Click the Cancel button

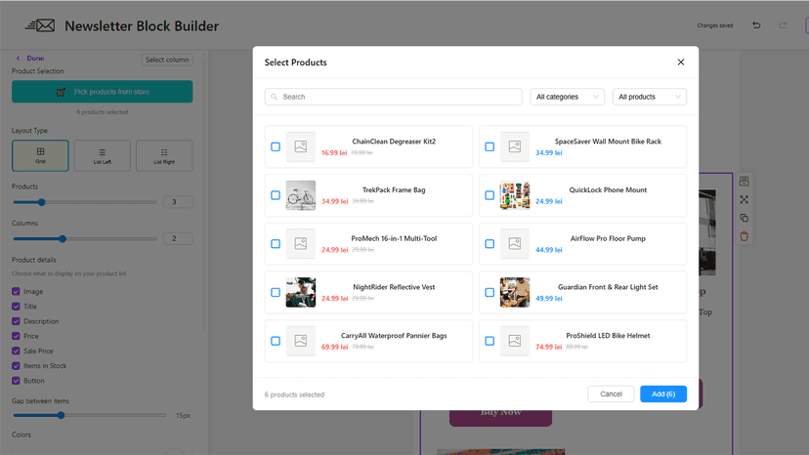point(611,393)
